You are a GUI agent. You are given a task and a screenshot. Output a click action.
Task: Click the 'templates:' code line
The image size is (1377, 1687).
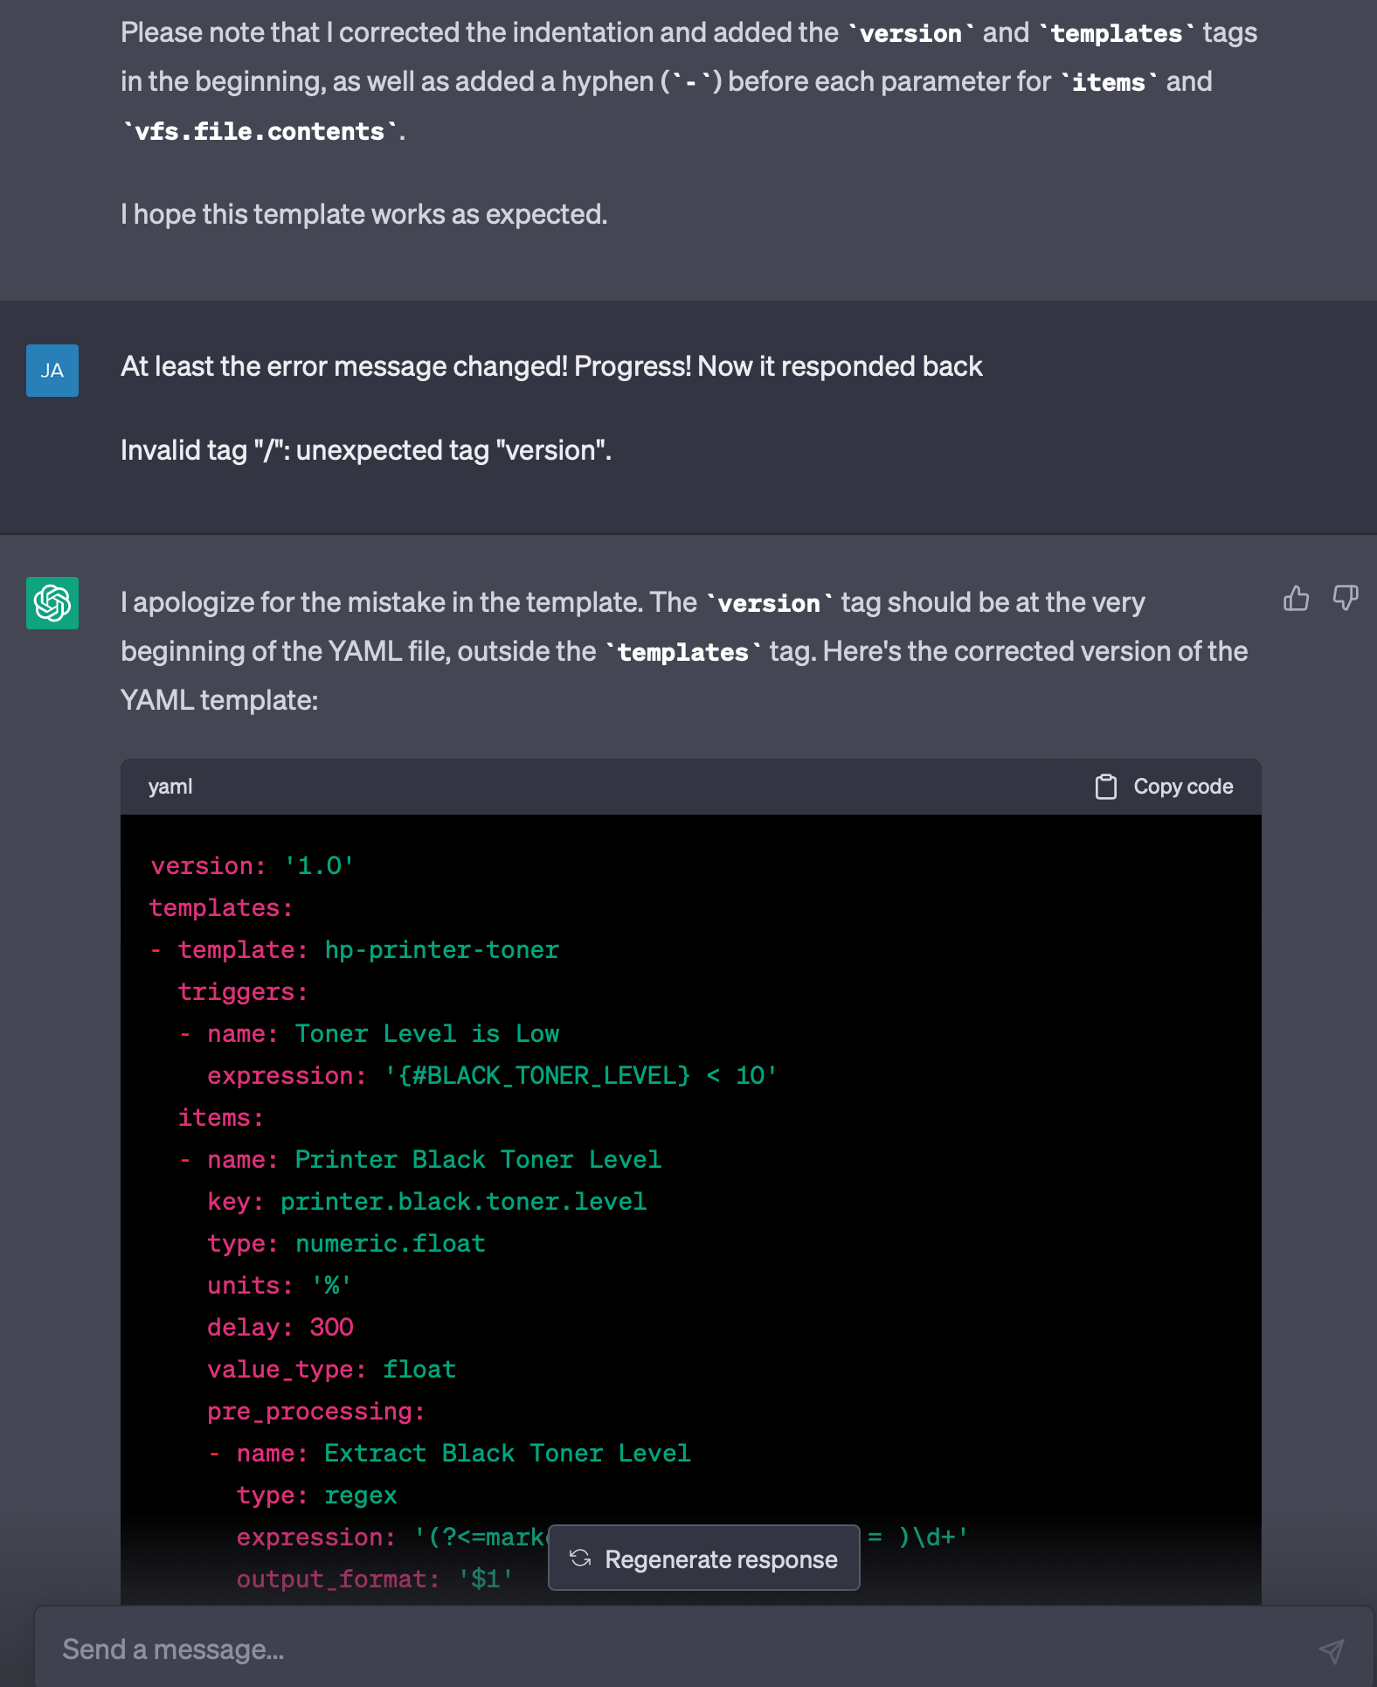[221, 908]
